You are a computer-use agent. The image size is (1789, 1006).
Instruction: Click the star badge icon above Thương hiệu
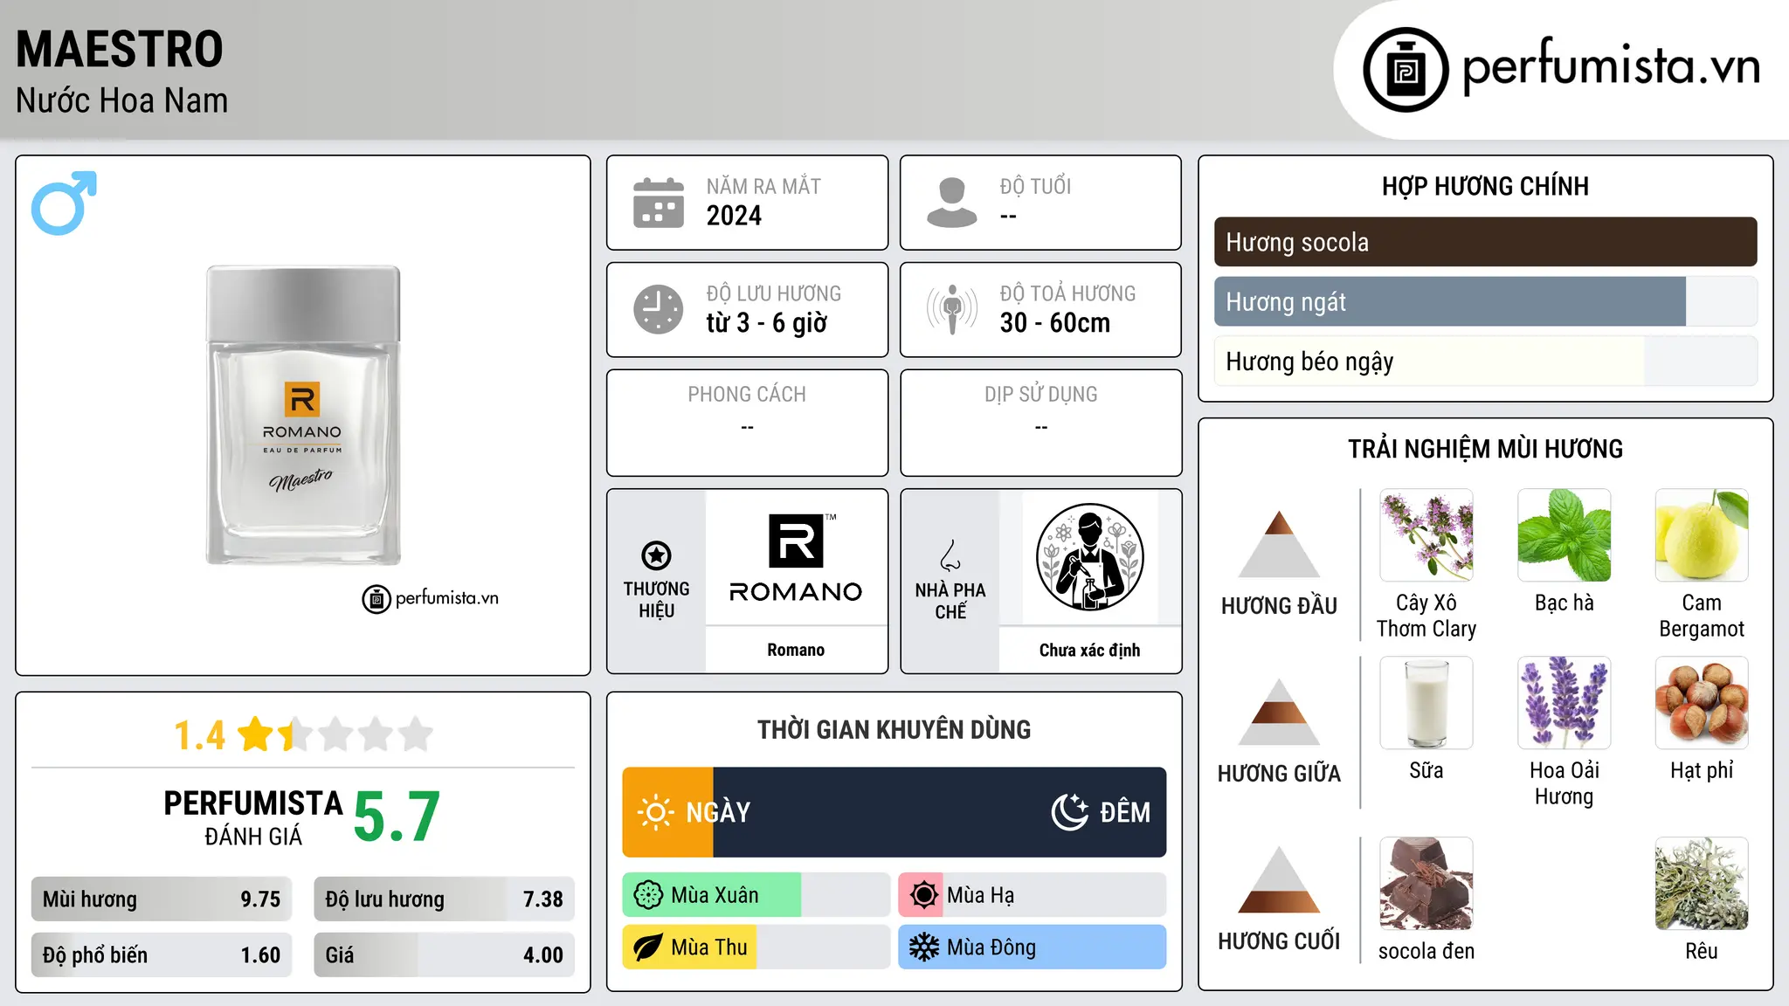[656, 555]
